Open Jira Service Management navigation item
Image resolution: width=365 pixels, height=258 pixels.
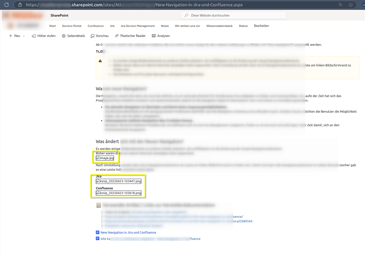tap(138, 26)
